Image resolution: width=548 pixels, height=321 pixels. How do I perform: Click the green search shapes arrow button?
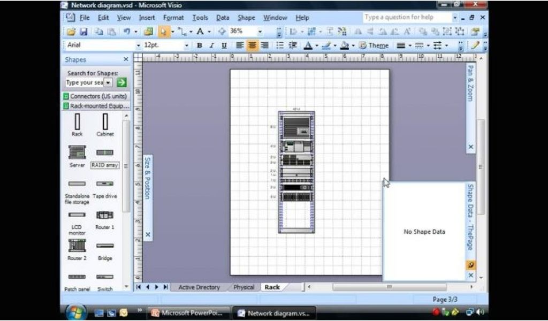[121, 82]
